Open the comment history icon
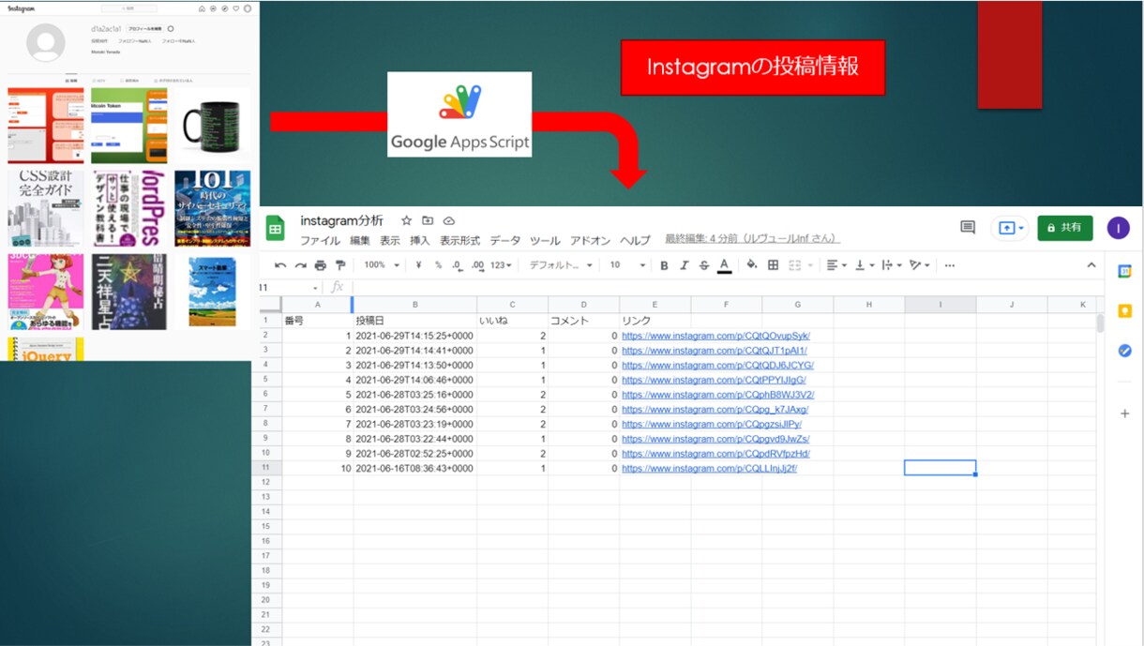1144x646 pixels. coord(968,228)
